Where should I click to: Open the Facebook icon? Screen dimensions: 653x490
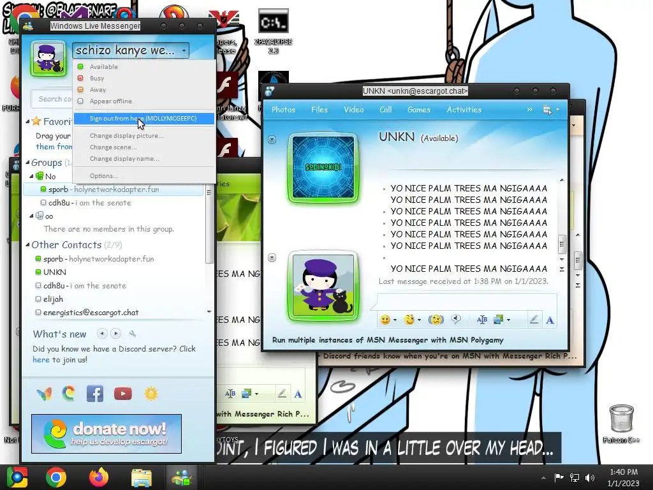pyautogui.click(x=95, y=394)
